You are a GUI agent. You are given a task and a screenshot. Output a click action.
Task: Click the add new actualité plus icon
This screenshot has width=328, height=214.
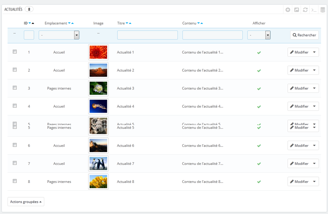point(288,10)
